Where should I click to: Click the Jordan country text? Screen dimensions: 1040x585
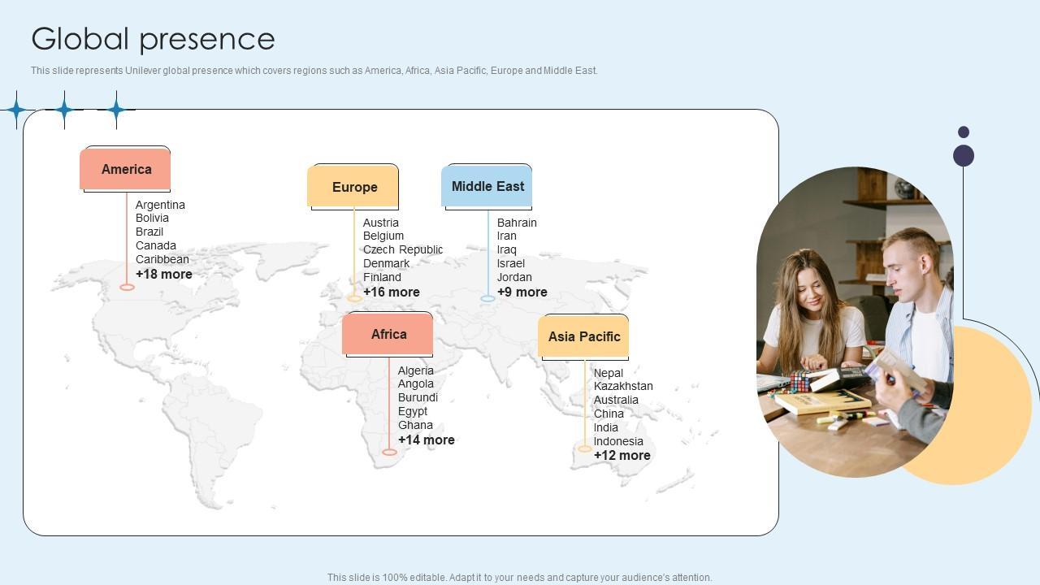pyautogui.click(x=514, y=277)
